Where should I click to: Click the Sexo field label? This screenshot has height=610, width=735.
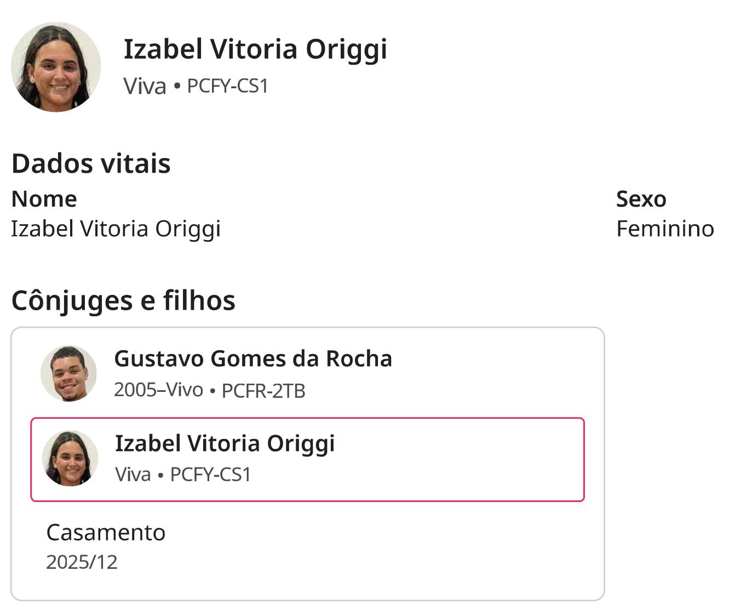coord(641,199)
